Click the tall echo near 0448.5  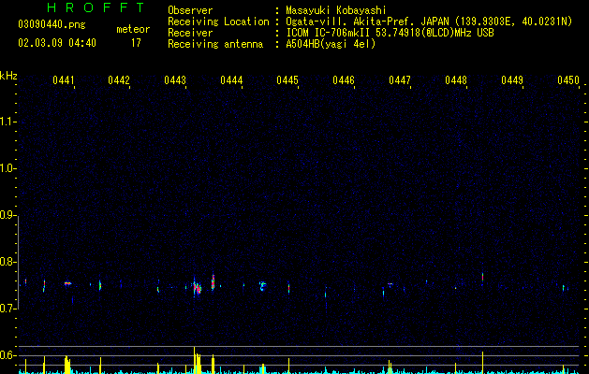click(482, 277)
